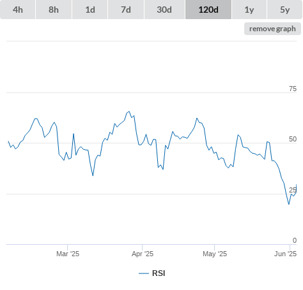
Task: Click the 0 level axis label
Action: [295, 240]
